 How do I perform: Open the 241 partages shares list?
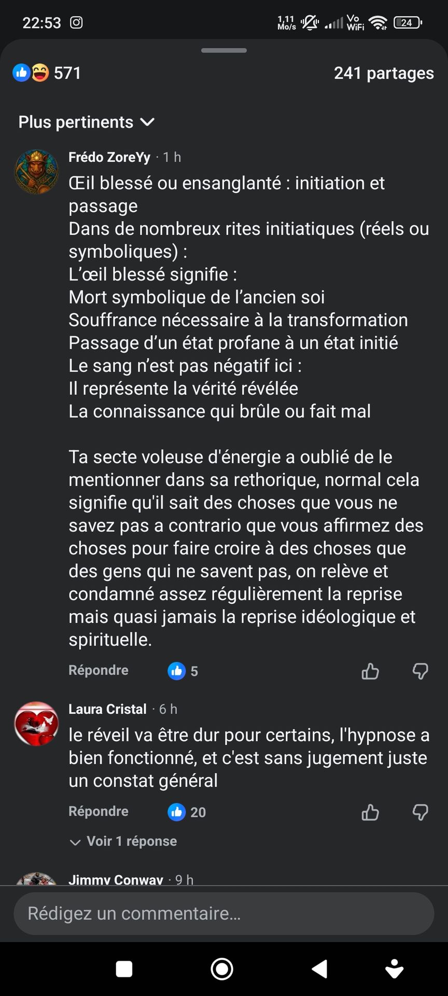(x=384, y=73)
